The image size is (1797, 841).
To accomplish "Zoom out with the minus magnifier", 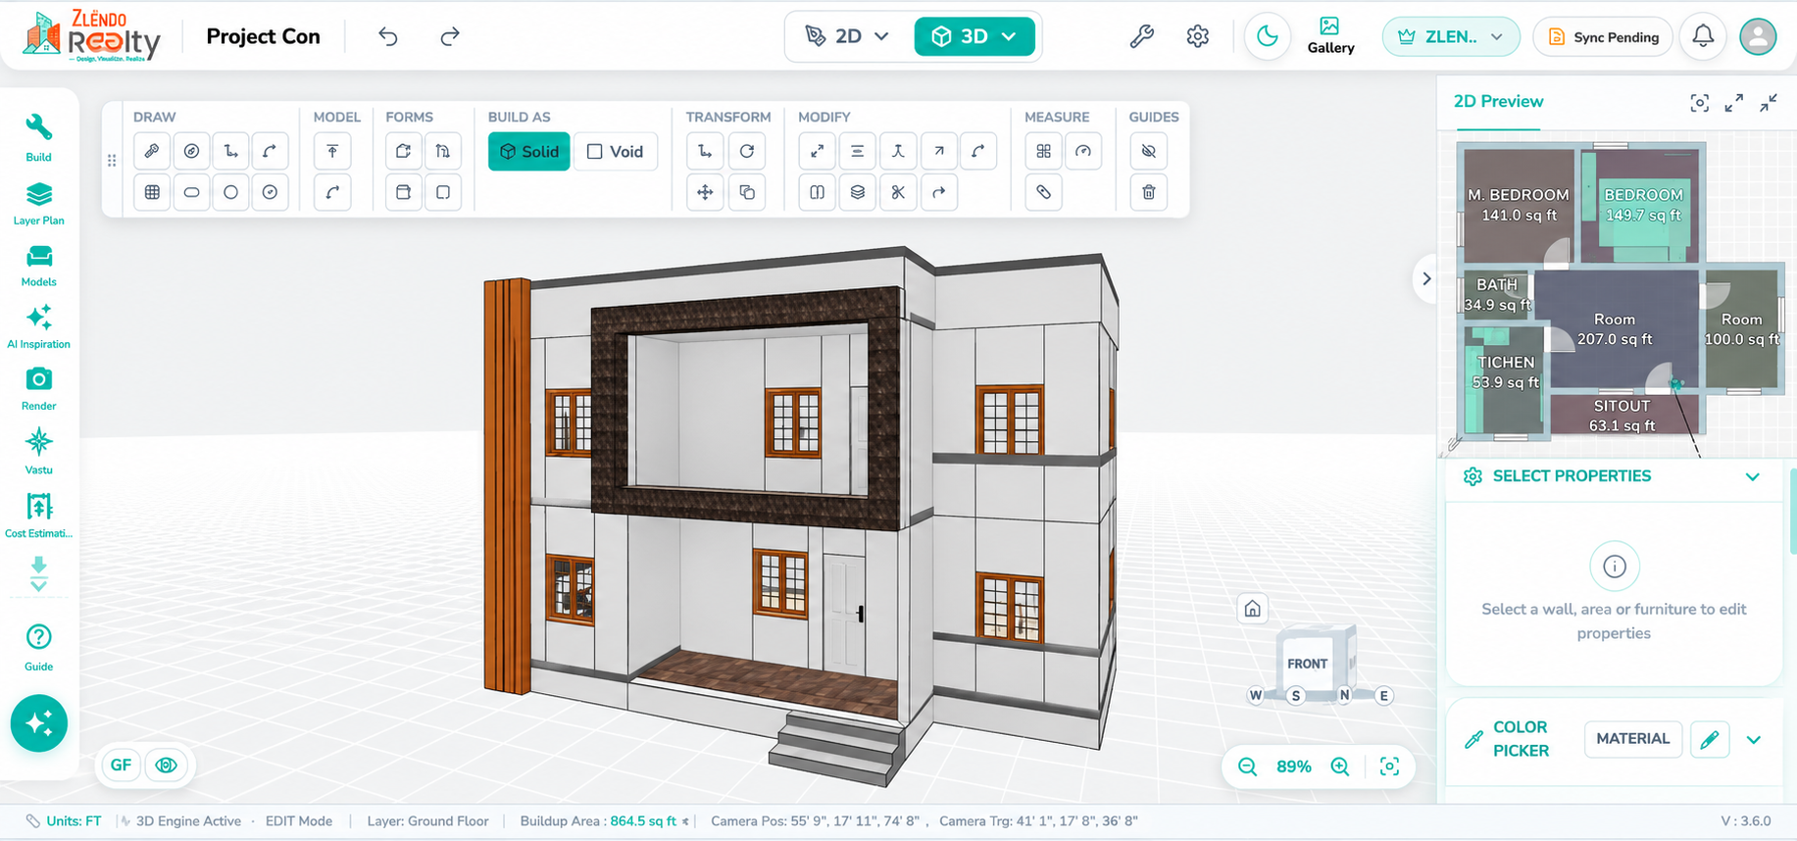I will 1247,767.
